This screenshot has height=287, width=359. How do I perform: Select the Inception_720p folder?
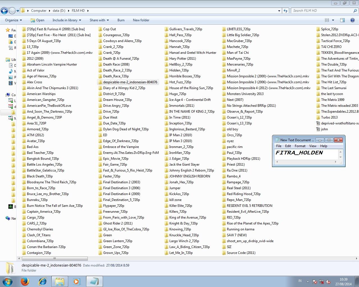pos(178,123)
